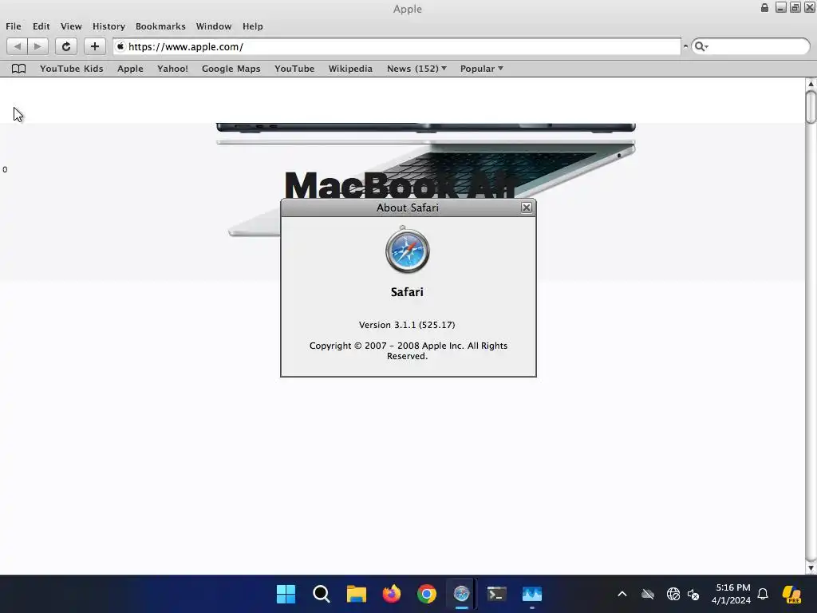Click the lock icon in the title bar
The width and height of the screenshot is (817, 613).
[764, 8]
